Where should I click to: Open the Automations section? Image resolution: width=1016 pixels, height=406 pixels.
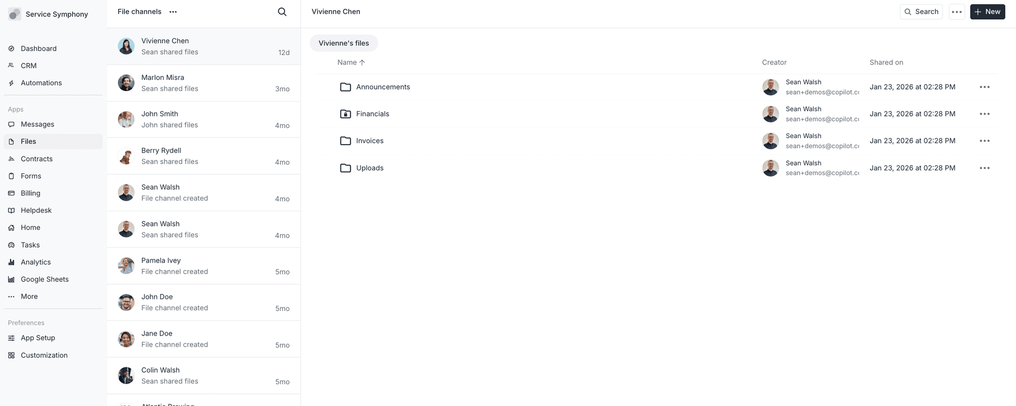click(41, 83)
